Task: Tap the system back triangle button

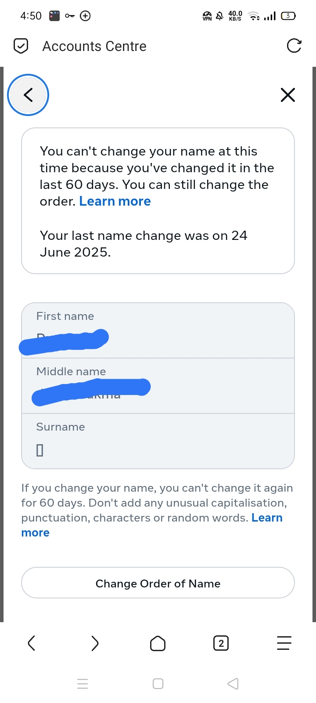Action: [233, 684]
